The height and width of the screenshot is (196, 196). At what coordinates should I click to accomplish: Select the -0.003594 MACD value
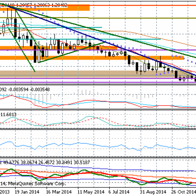(18, 89)
